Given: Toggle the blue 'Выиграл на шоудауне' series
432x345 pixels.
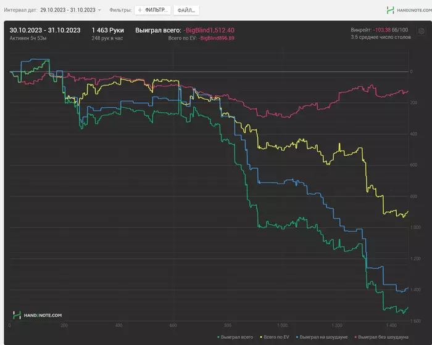Looking at the screenshot, I should (323, 337).
